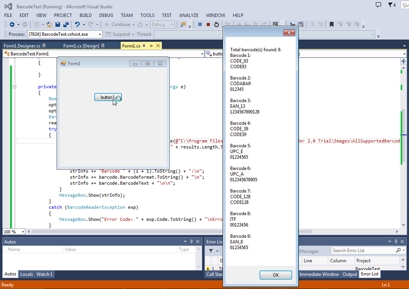Toggle the bookmark icon in the toolbar
This screenshot has height=289, width=409.
coord(332,24)
